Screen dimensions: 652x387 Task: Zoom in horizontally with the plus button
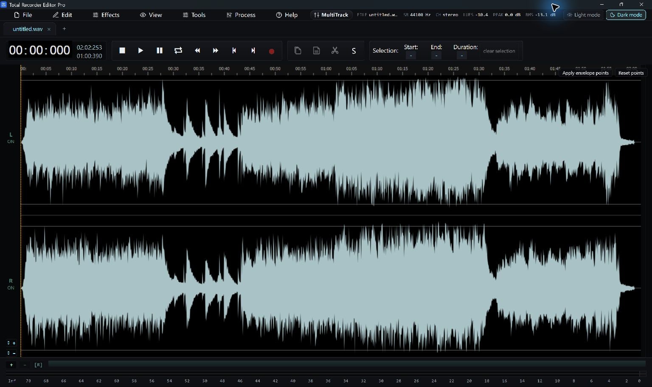(11, 365)
